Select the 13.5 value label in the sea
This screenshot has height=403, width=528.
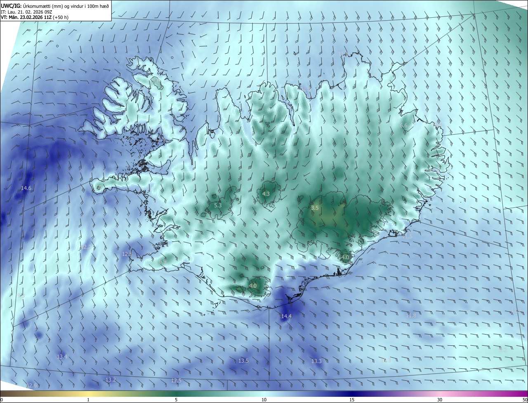click(243, 361)
